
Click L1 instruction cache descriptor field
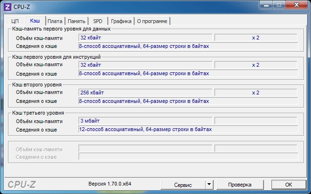coord(188,73)
